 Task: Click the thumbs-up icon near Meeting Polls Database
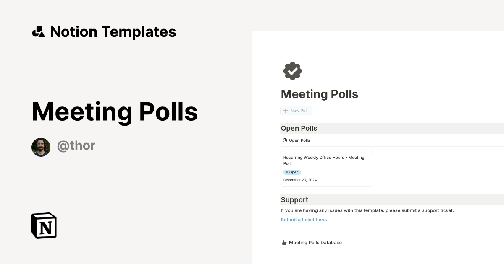click(x=284, y=242)
